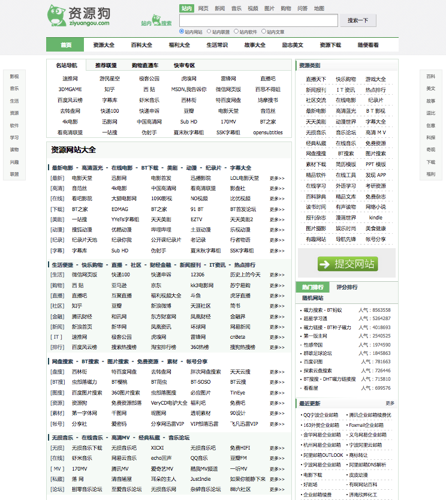Open 阿里邮箱OUTLOOK in 最近更新

pos(323,455)
